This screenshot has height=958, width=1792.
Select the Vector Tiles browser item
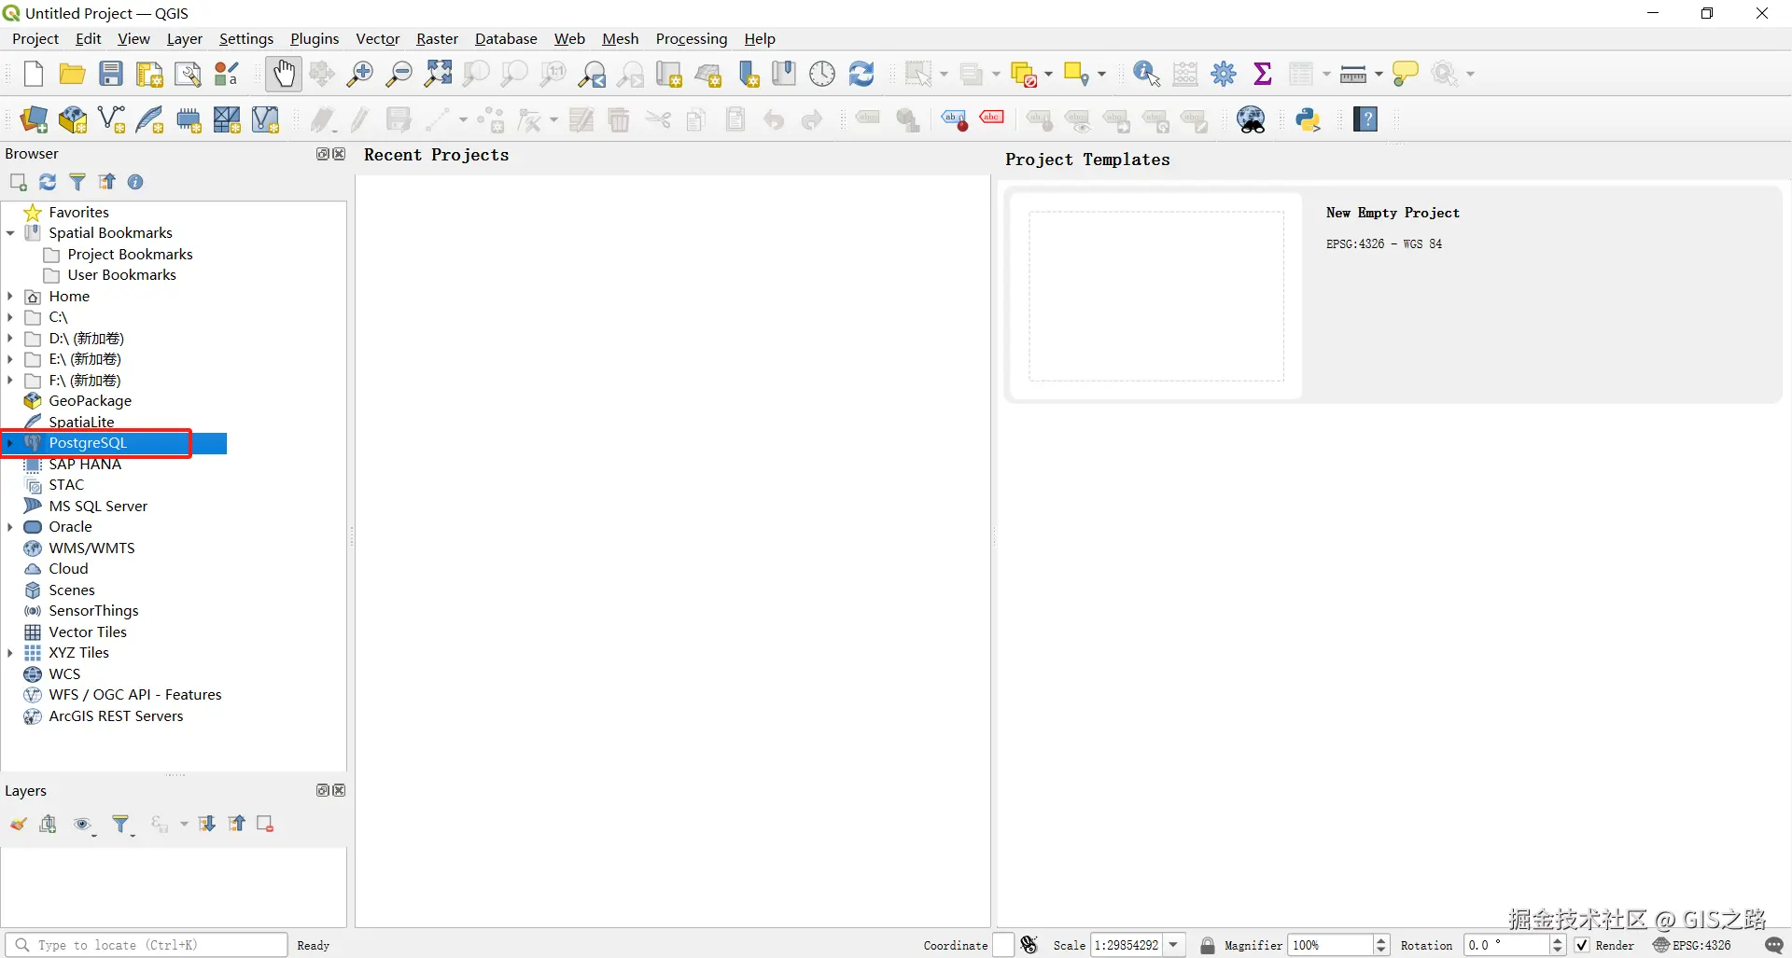pyautogui.click(x=88, y=632)
